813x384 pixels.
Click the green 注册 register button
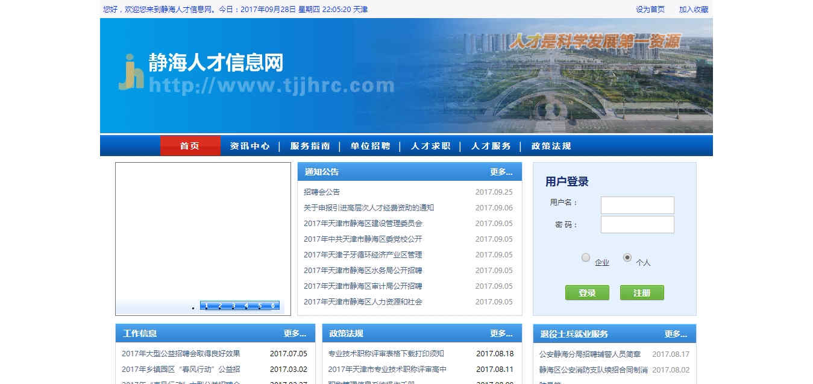641,292
